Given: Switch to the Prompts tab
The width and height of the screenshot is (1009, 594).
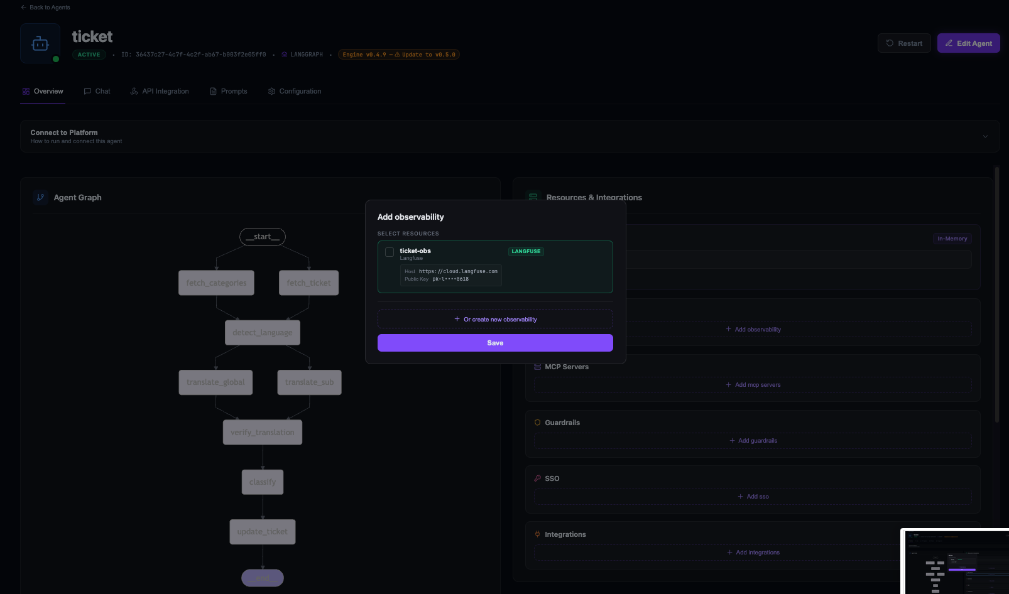Looking at the screenshot, I should [228, 91].
